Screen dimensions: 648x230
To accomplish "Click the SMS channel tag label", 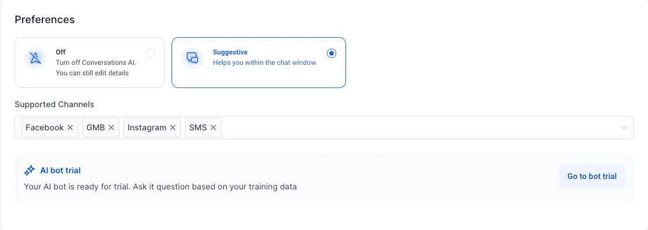I will coord(198,127).
